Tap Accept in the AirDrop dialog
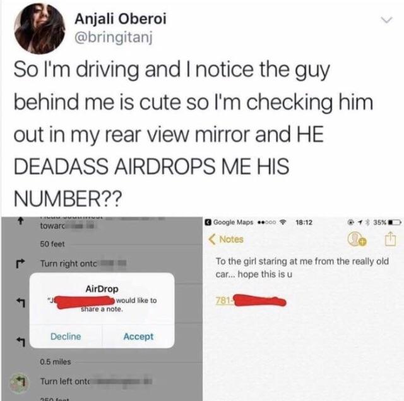404x401 pixels. [x=138, y=336]
